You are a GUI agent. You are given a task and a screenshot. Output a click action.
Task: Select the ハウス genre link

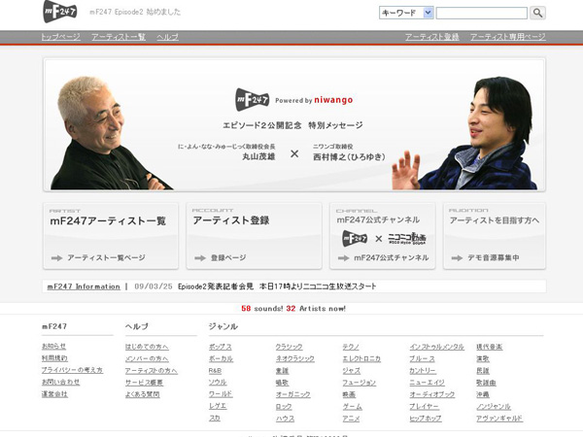tap(285, 419)
